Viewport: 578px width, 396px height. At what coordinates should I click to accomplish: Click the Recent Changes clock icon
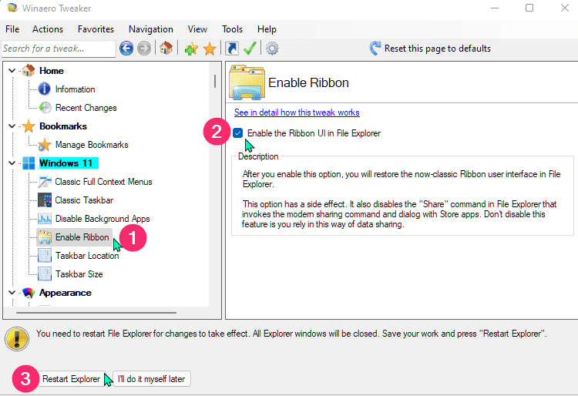click(x=45, y=108)
